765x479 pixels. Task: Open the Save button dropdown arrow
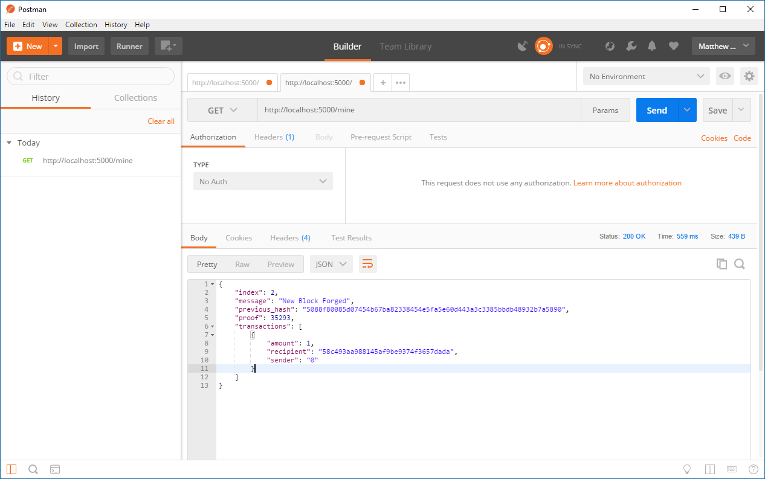[x=742, y=111]
